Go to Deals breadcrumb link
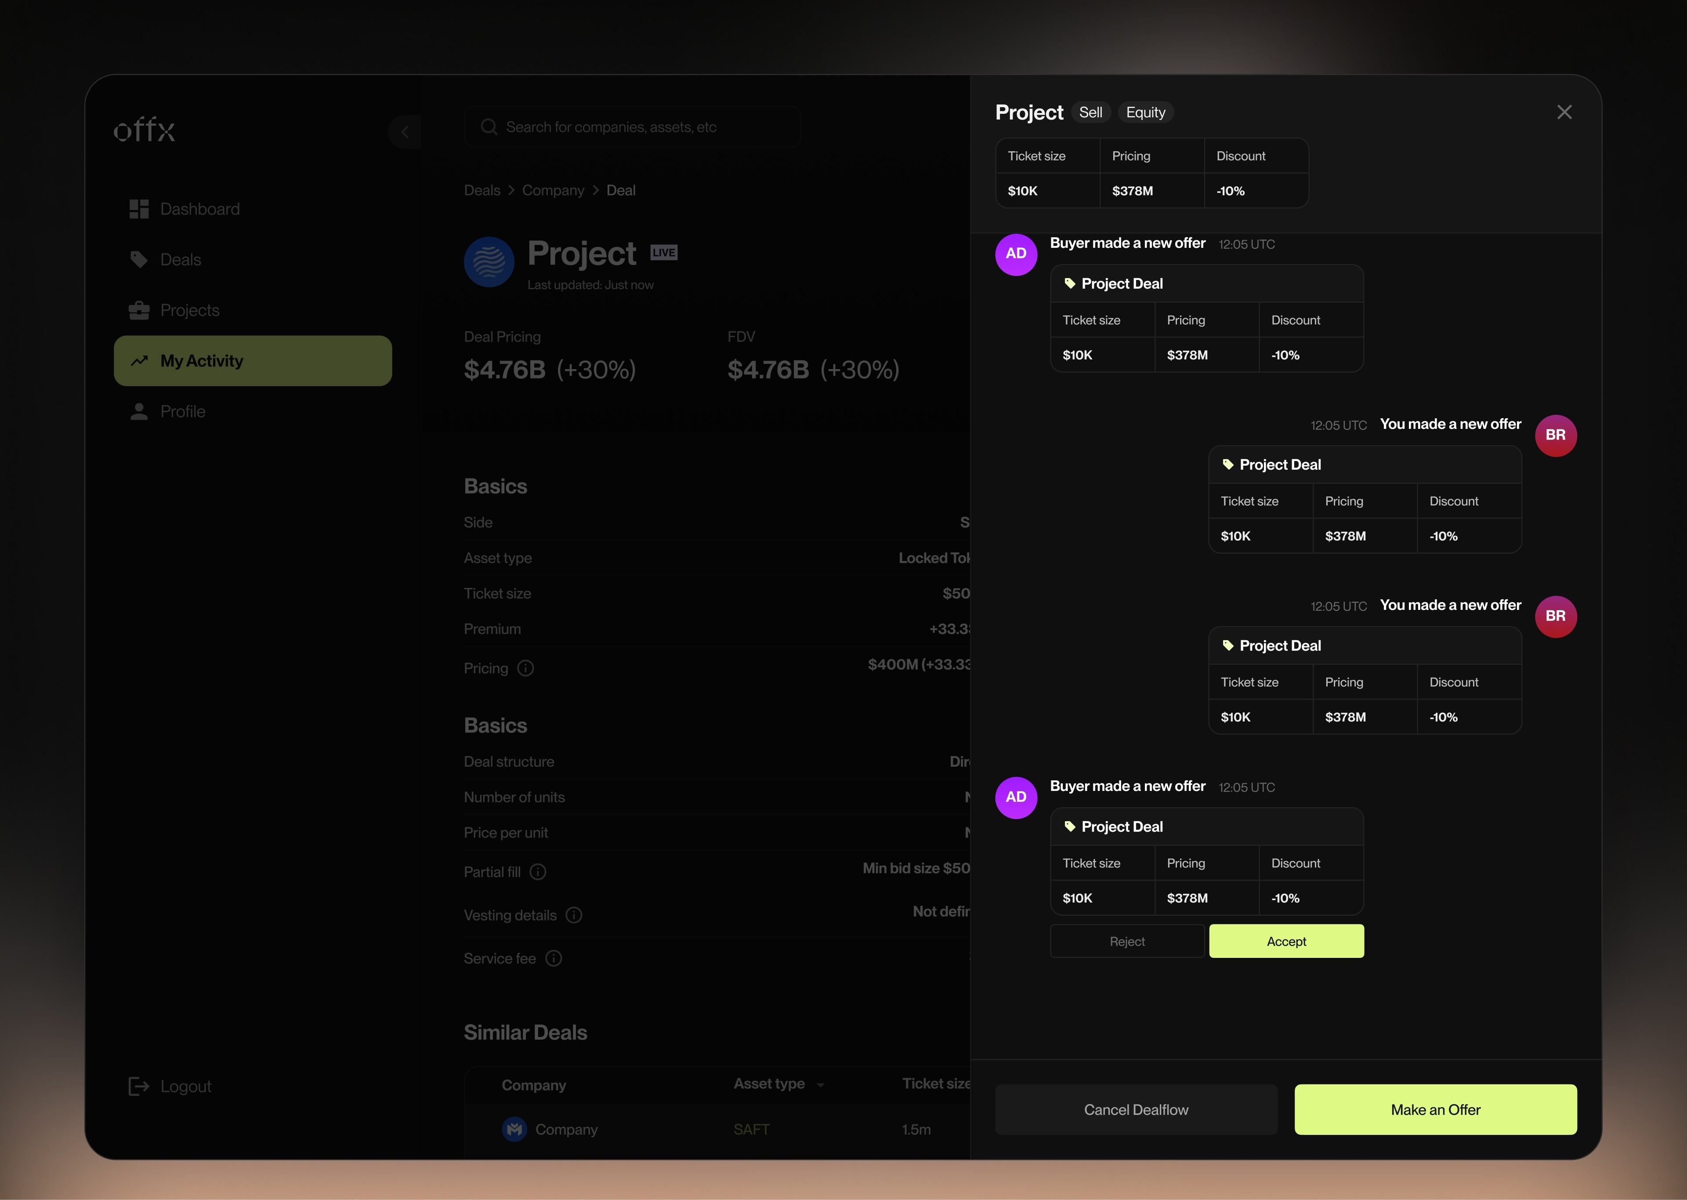The height and width of the screenshot is (1200, 1687). point(481,191)
